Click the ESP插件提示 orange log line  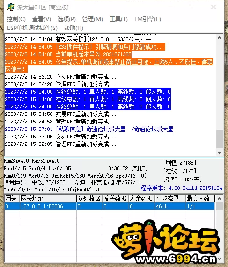click(85, 47)
